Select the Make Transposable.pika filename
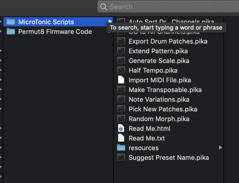Viewport: 239px width, 183px height. [165, 90]
